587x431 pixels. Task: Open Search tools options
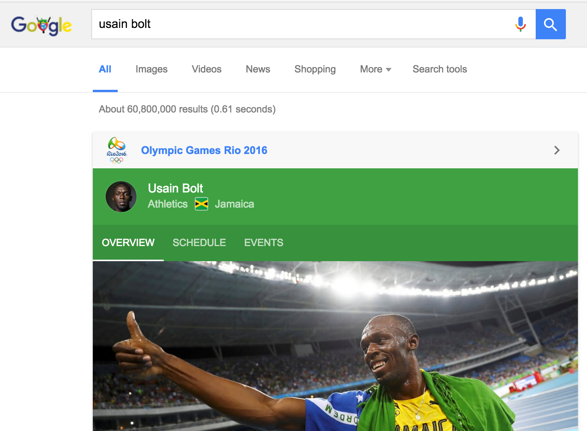tap(439, 69)
